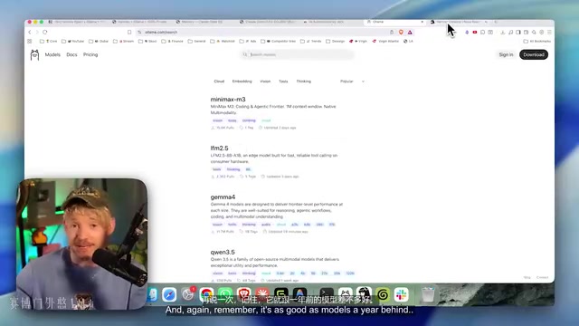Open the Dubai bookmarks folder

(x=99, y=41)
